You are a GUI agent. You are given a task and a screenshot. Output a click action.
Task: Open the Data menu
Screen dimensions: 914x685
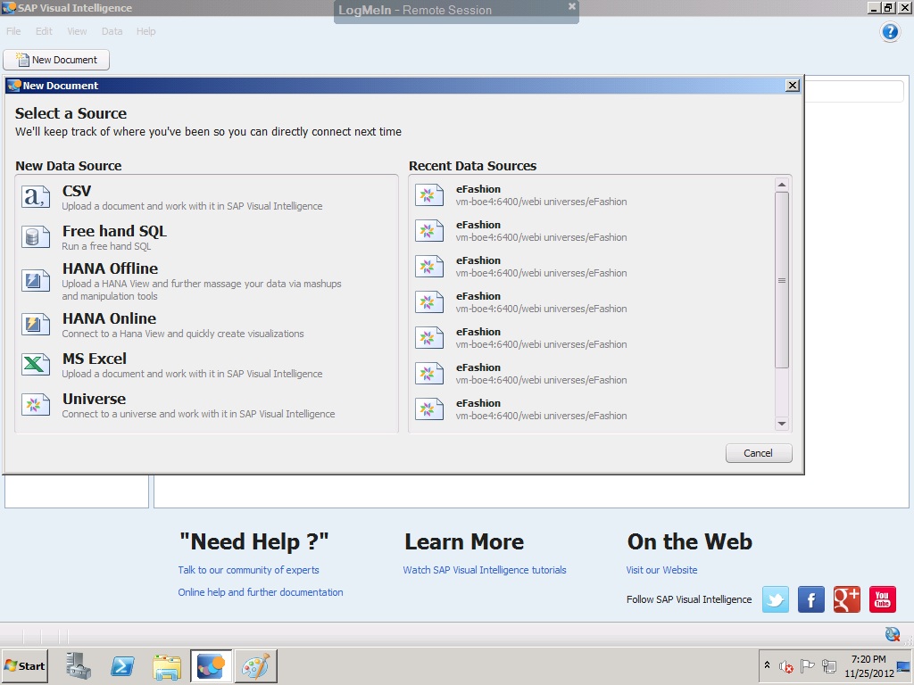112,31
